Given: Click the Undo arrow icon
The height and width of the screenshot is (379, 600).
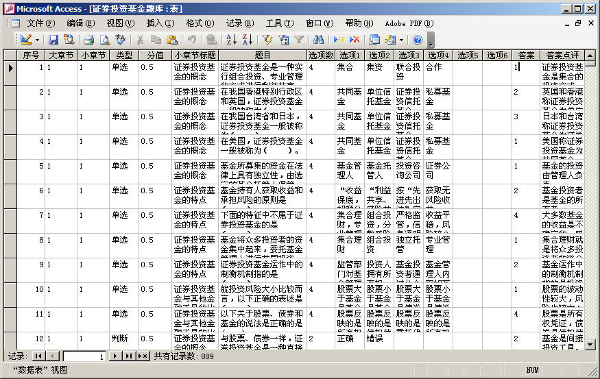Looking at the screenshot, I should (x=192, y=39).
